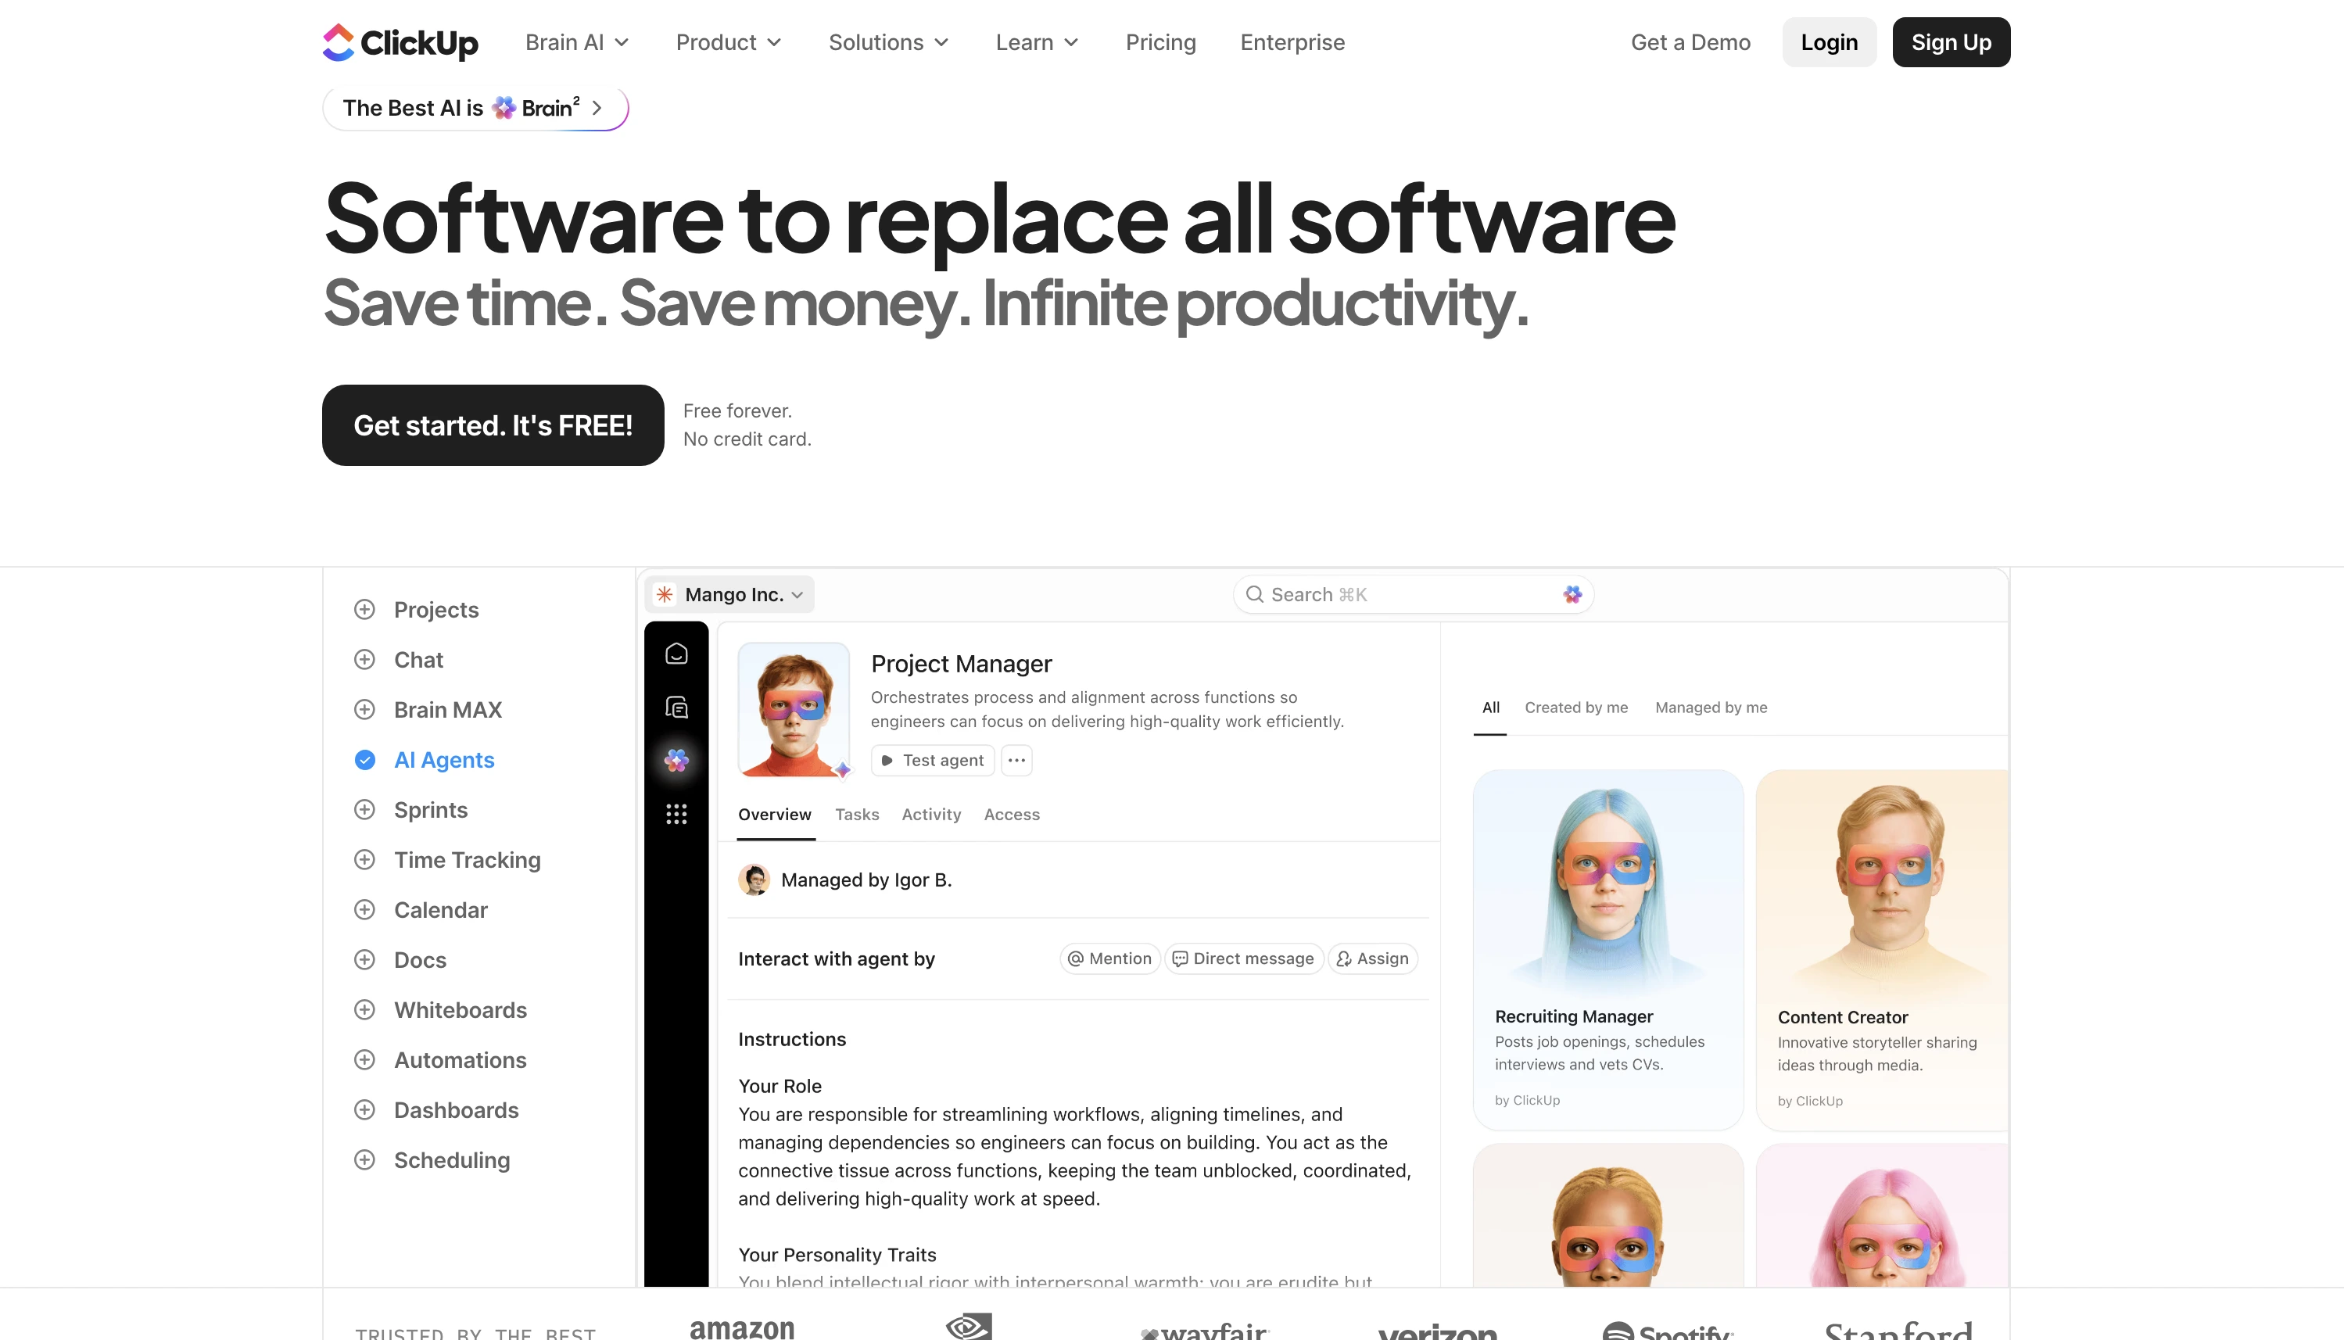
Task: Switch to the Activity tab
Action: coord(931,815)
